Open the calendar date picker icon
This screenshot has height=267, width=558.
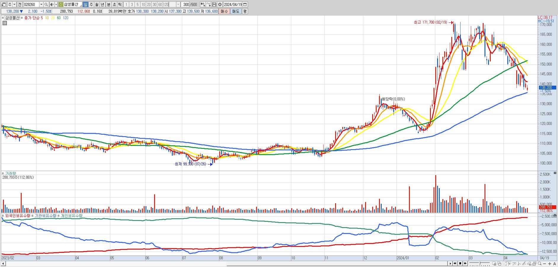pos(245,4)
